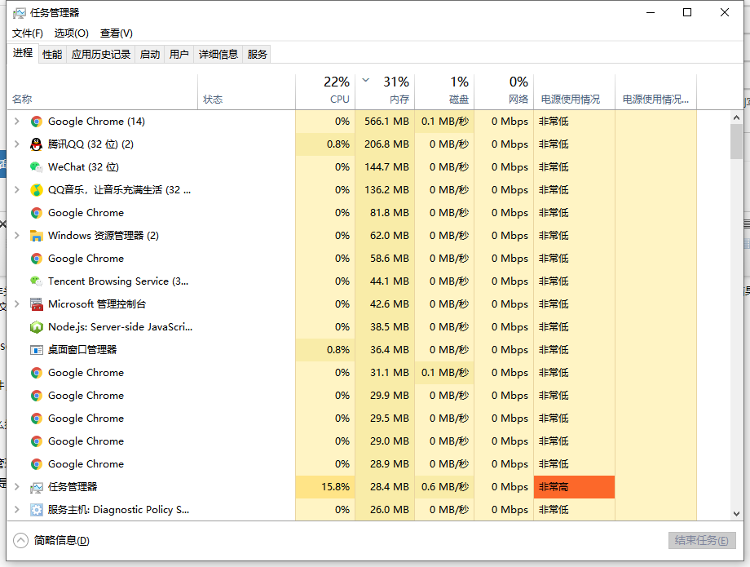Click the 结束任务 button
Screen dimensions: 750x567
pyautogui.click(x=701, y=540)
